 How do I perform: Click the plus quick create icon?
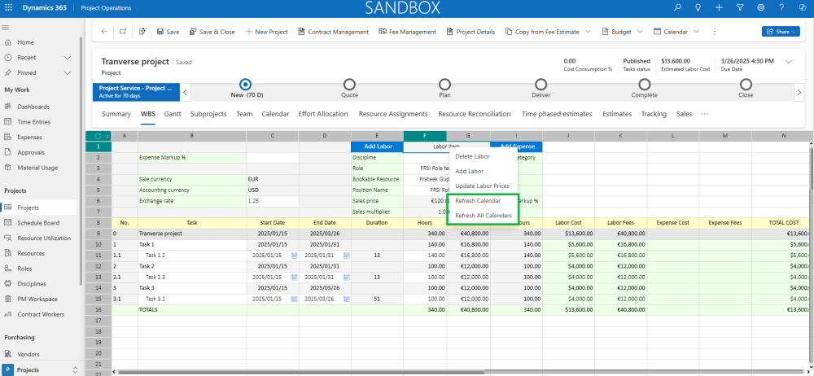(x=719, y=8)
